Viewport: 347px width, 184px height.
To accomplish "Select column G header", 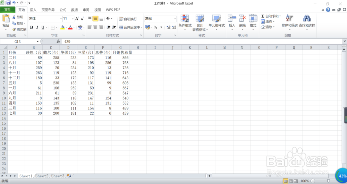I will coord(120,47).
